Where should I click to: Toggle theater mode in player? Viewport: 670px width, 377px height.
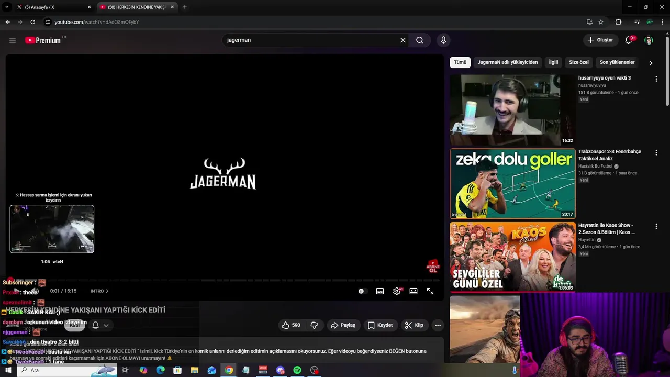tap(414, 291)
